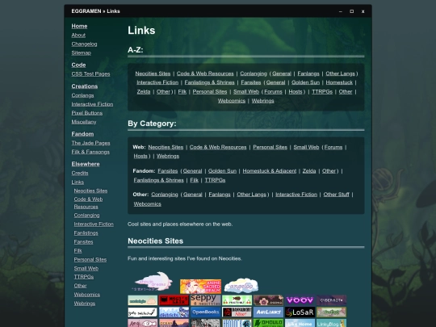Open the About page in sidebar
This screenshot has width=436, height=327.
point(78,35)
